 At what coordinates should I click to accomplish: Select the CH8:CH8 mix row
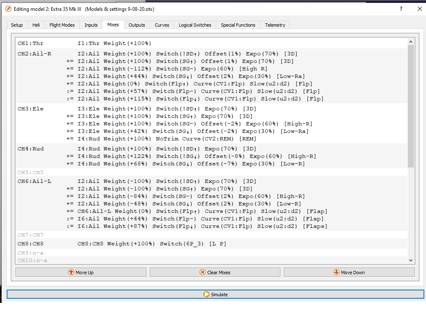tap(125, 243)
